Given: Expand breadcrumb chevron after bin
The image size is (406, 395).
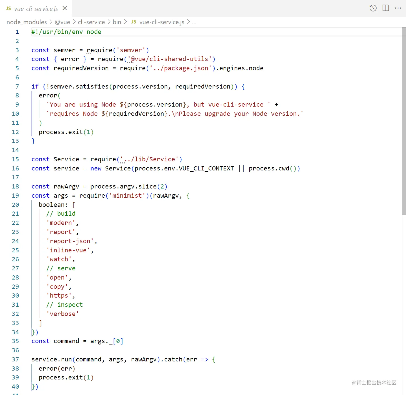Looking at the screenshot, I should 125,22.
